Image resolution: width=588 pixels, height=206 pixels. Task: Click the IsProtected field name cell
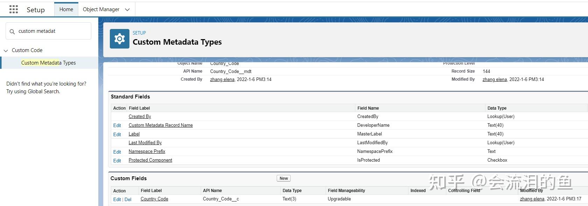point(368,160)
